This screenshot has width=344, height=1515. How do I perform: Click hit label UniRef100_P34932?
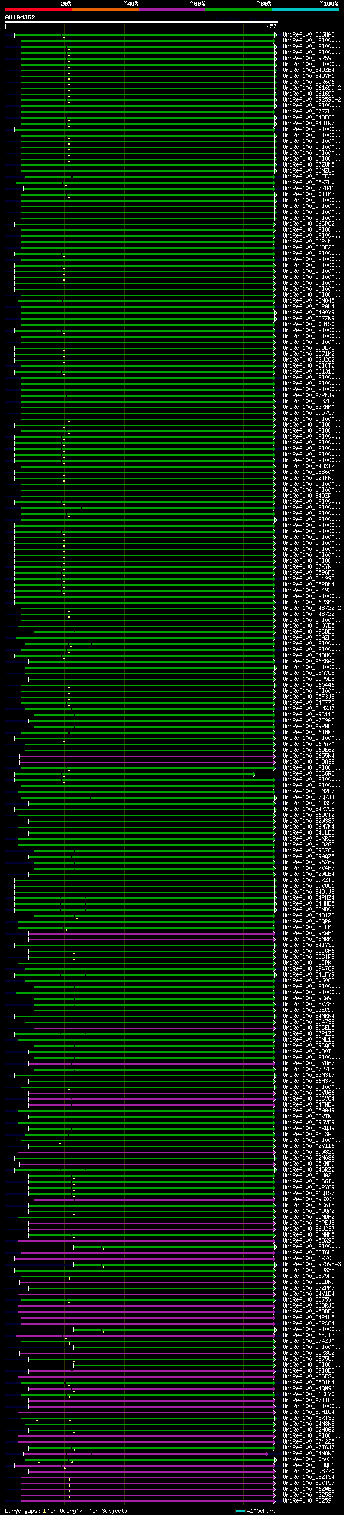pyautogui.click(x=308, y=590)
